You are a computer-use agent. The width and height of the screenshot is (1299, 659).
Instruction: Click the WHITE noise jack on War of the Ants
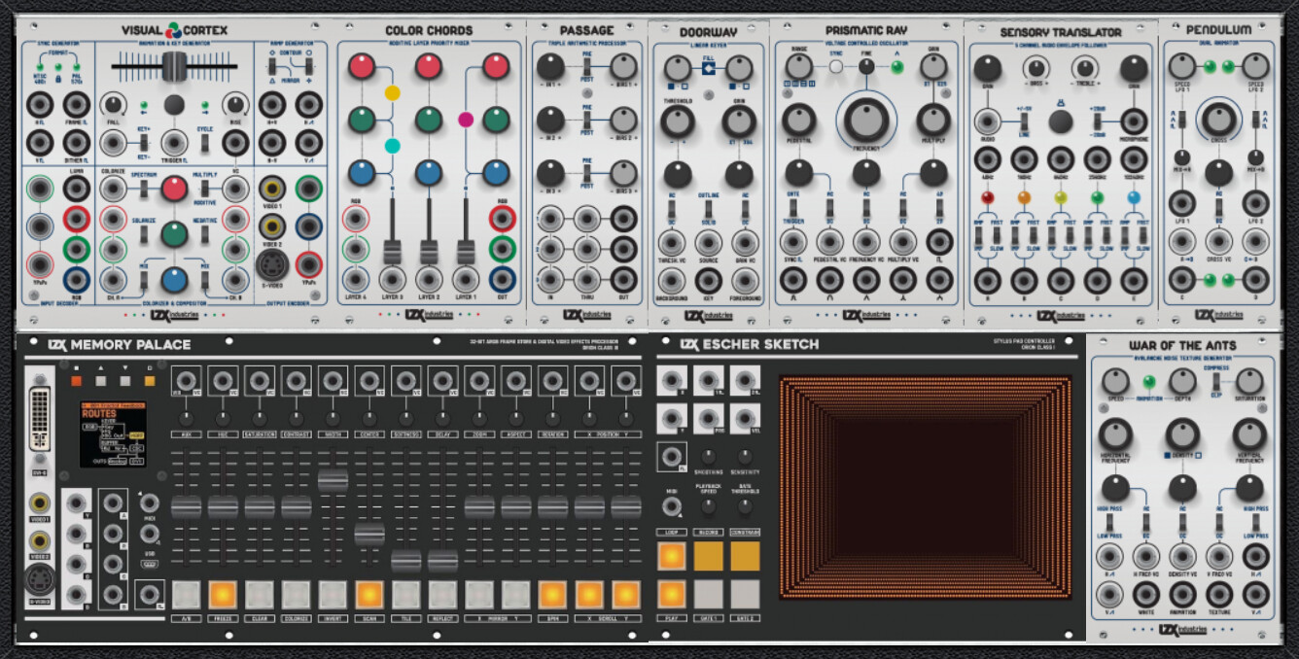pos(1145,595)
